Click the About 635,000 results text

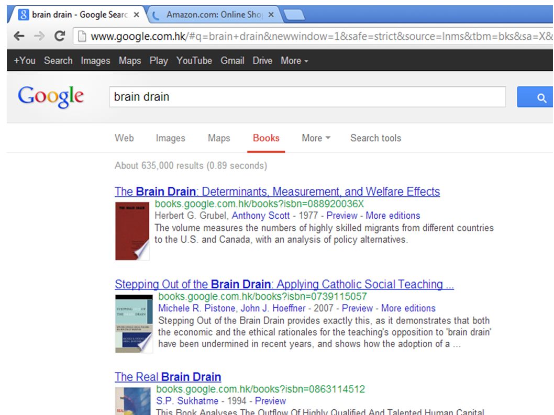[191, 166]
